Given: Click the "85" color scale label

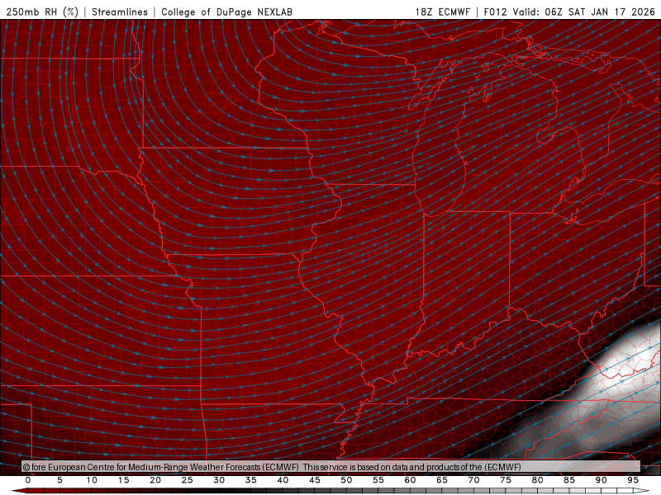Looking at the screenshot, I should pos(569,480).
